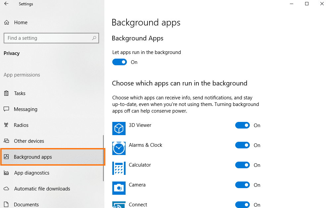Click the Connect app name
Image resolution: width=327 pixels, height=208 pixels.
[138, 204]
